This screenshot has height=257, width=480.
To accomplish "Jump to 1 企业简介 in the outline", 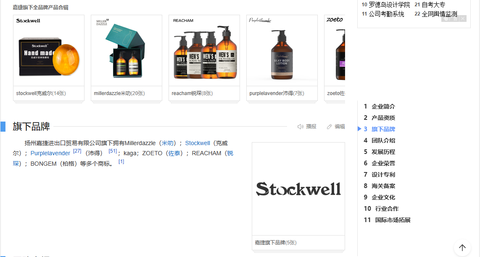I will click(379, 106).
